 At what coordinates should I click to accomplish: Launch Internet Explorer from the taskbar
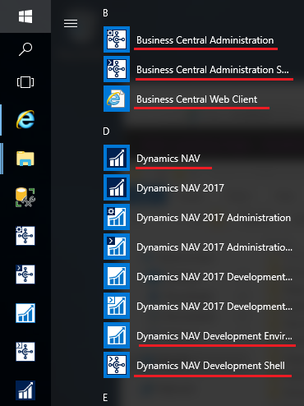(x=25, y=119)
